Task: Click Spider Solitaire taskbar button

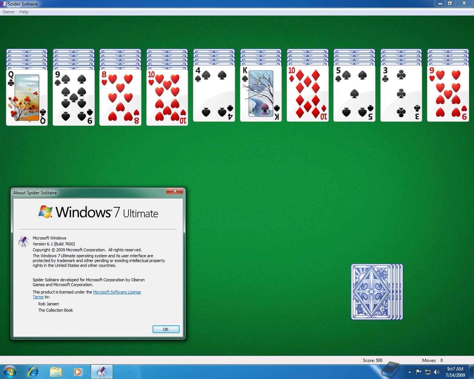Action: tap(102, 372)
